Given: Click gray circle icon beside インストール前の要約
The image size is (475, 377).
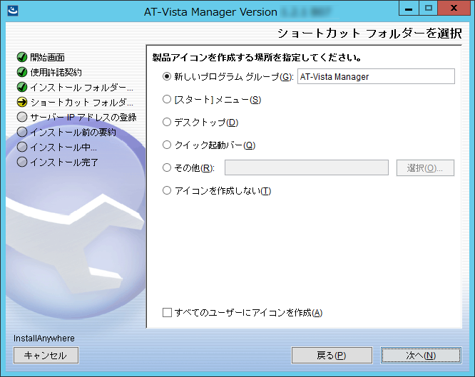Looking at the screenshot, I should pyautogui.click(x=22, y=132).
